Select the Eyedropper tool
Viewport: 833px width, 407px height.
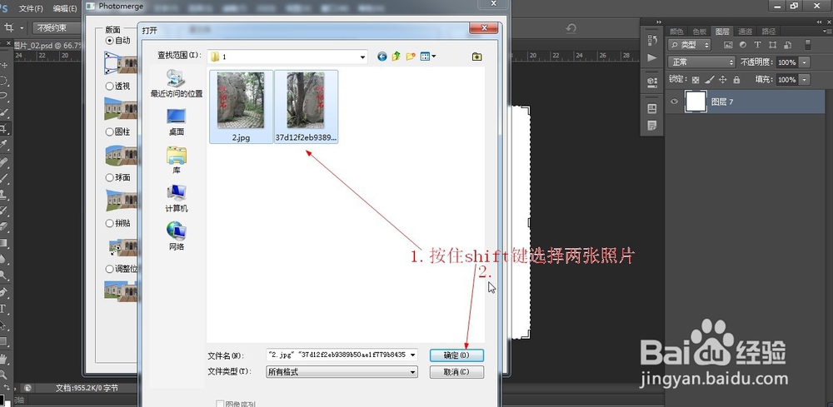pos(4,144)
